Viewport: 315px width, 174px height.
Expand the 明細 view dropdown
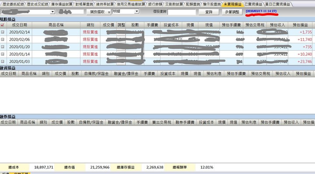coord(136,11)
